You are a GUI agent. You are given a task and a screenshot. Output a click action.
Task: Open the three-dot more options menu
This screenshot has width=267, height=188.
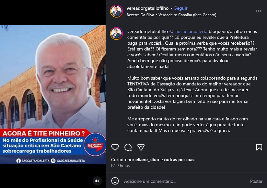pyautogui.click(x=259, y=11)
